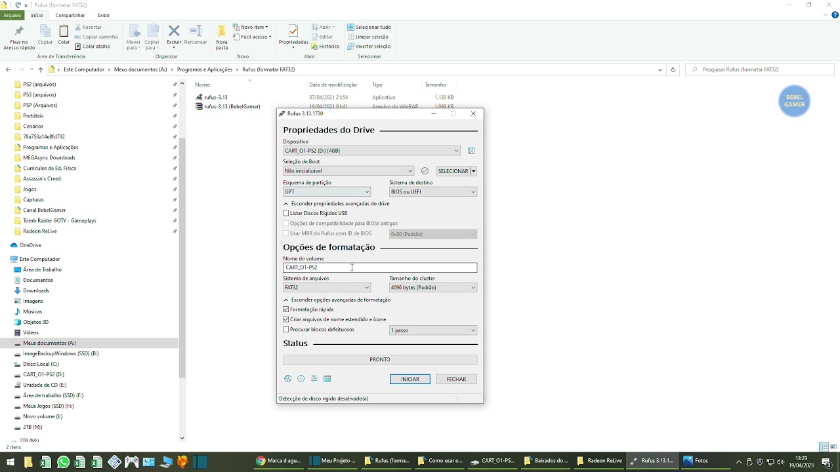The width and height of the screenshot is (840, 472).
Task: Click the Nome do volume text field
Action: (380, 267)
